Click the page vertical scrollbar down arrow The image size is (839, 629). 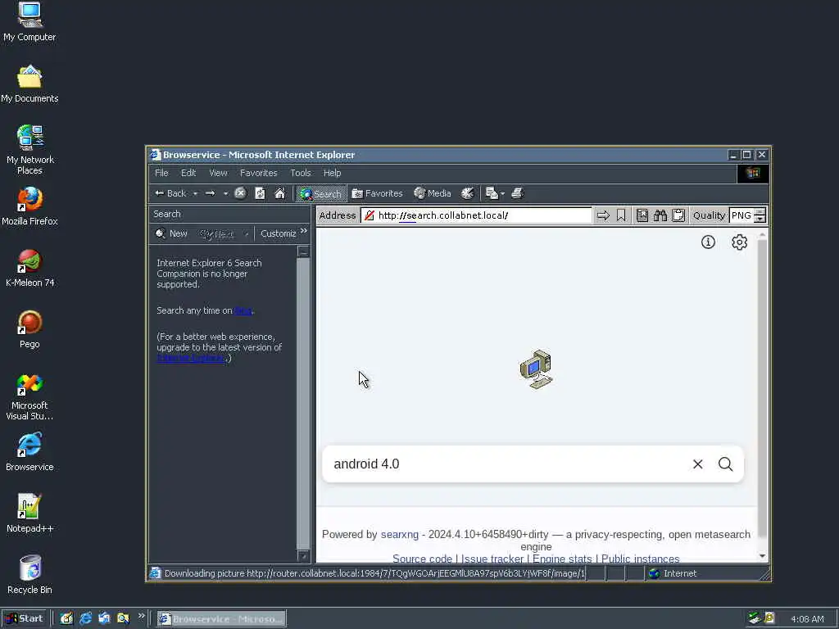click(x=763, y=556)
